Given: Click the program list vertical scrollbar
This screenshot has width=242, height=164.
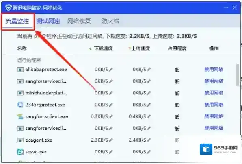Looking at the screenshot, I should pyautogui.click(x=237, y=75).
